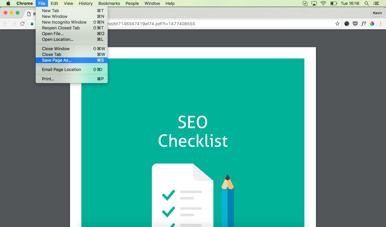Image resolution: width=386 pixels, height=227 pixels.
Task: Open AirPlay display menu bar icon
Action: 314,3
